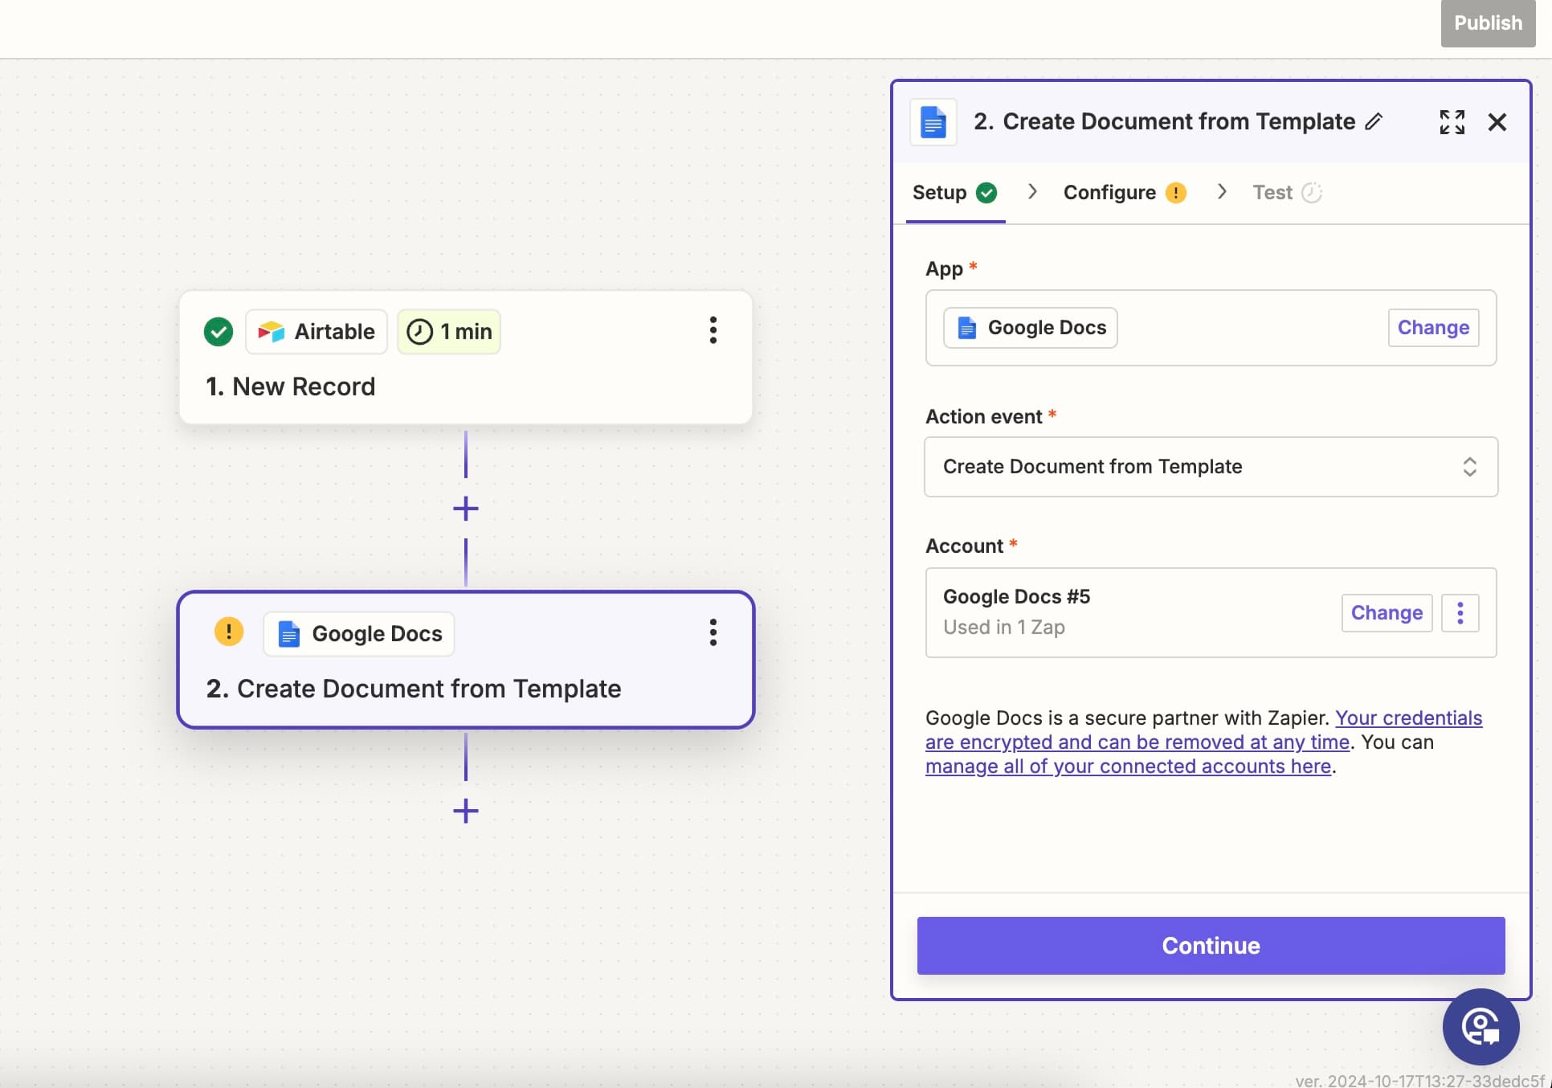Click the yellow warning icon on Google Docs step

click(229, 632)
